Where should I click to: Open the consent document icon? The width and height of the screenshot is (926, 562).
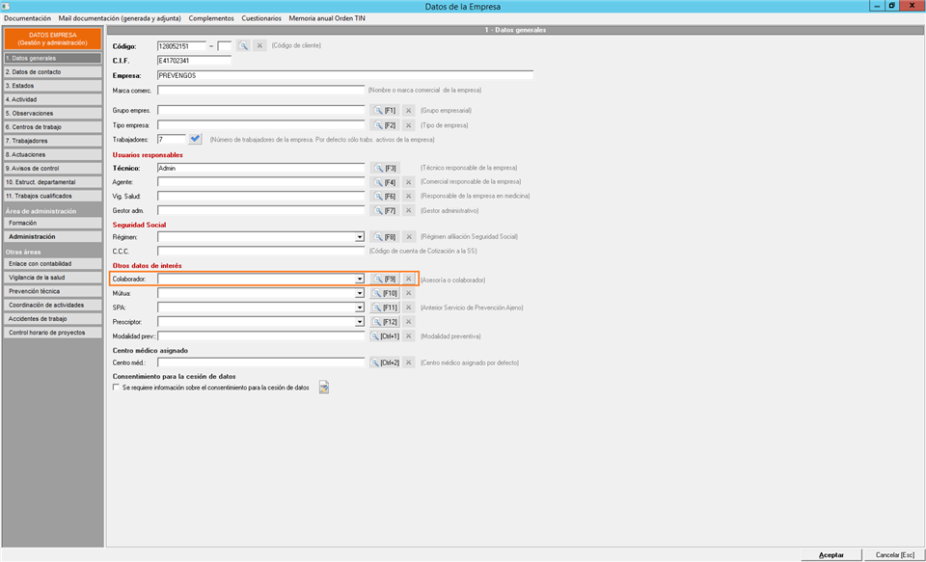click(x=324, y=388)
